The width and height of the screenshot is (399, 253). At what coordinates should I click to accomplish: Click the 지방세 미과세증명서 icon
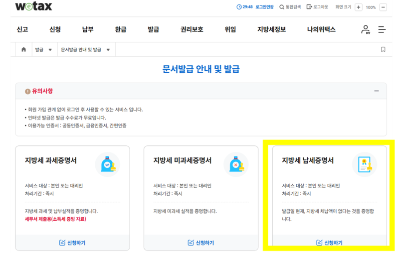pyautogui.click(x=236, y=164)
